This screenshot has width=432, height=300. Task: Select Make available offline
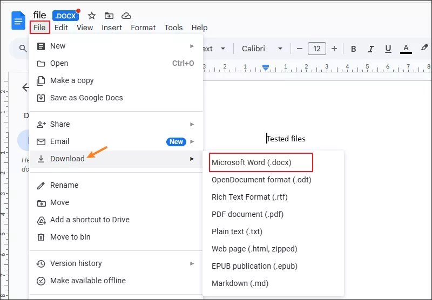coord(116,281)
